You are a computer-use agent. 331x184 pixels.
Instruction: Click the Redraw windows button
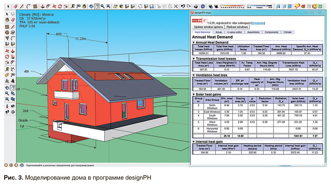pos(237,27)
